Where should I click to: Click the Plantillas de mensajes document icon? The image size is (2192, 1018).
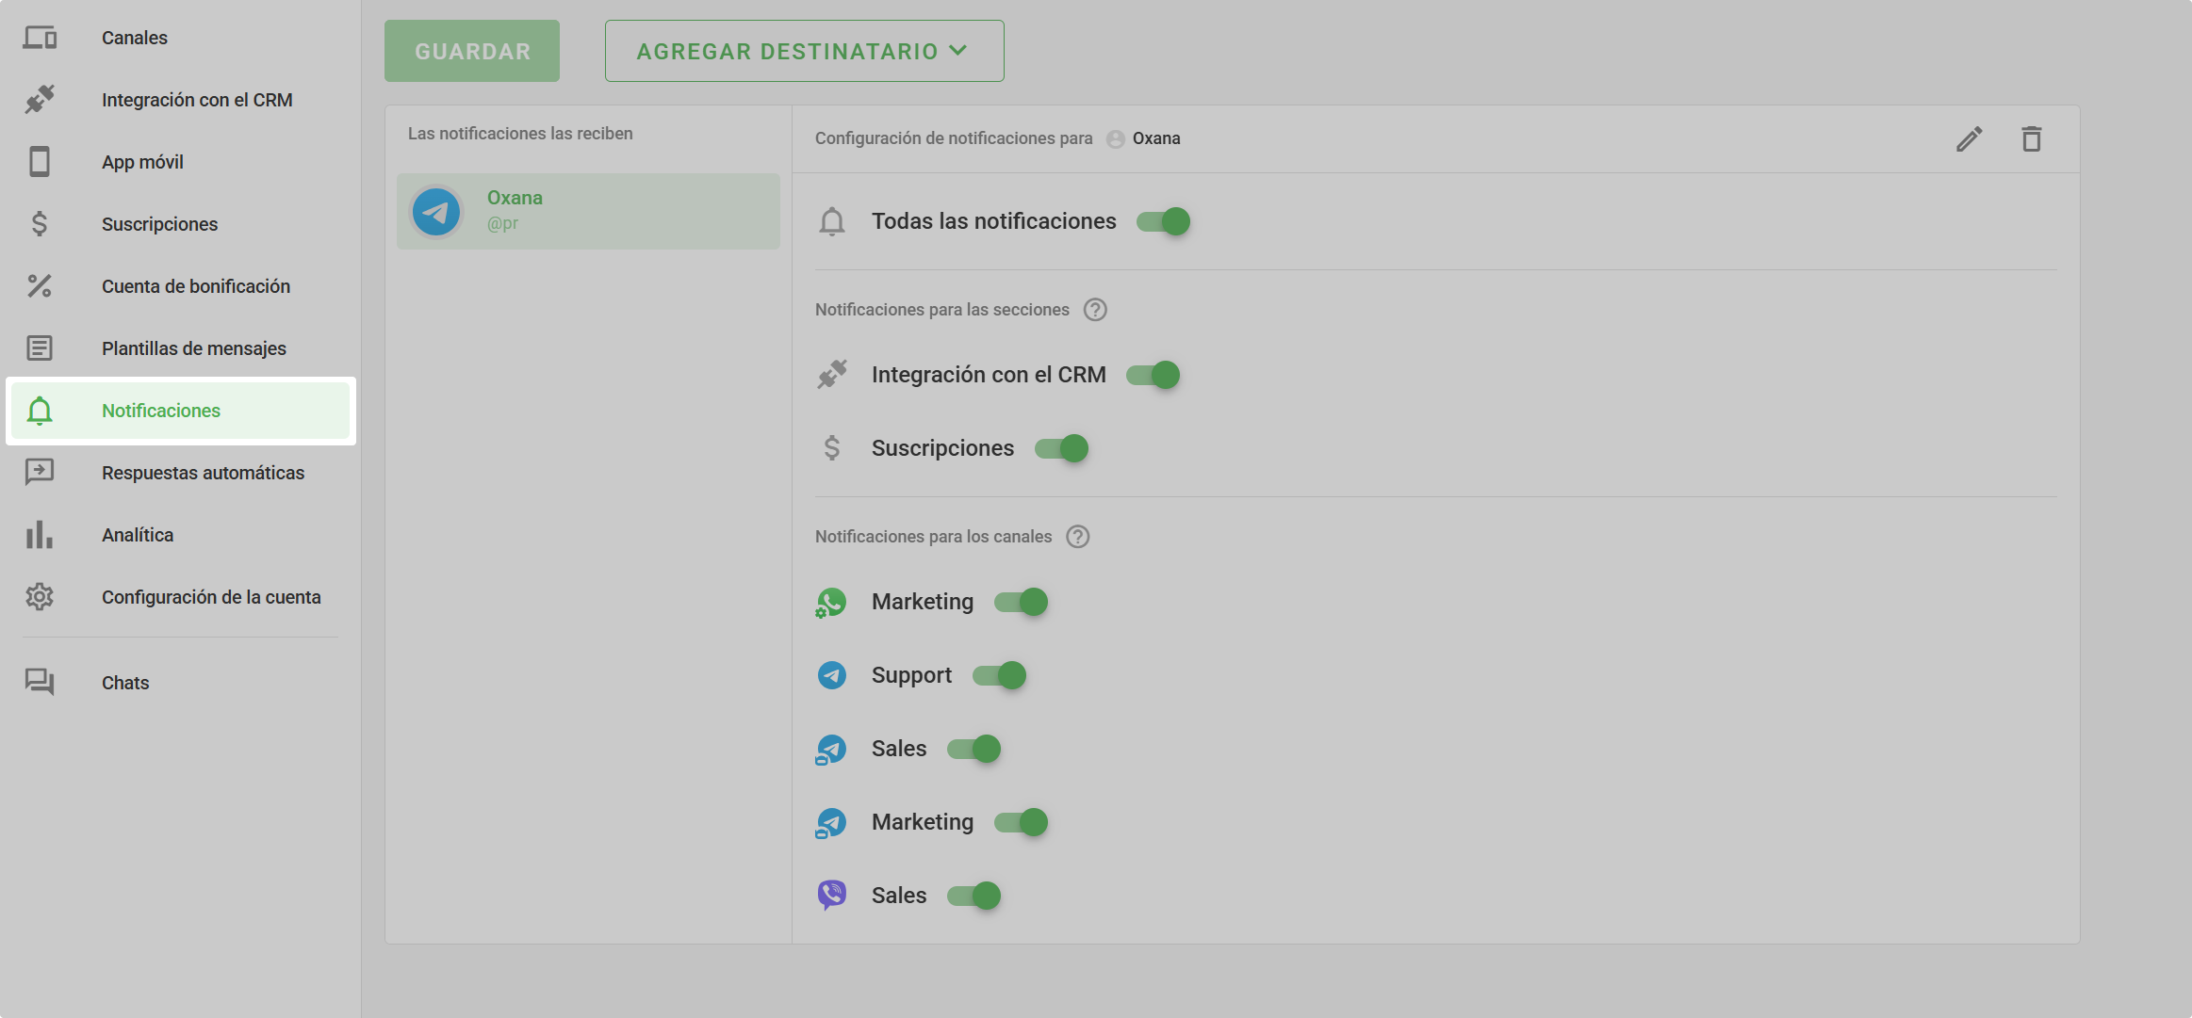(x=40, y=348)
